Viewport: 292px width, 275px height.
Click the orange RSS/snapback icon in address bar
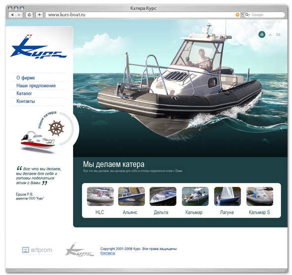pos(237,15)
